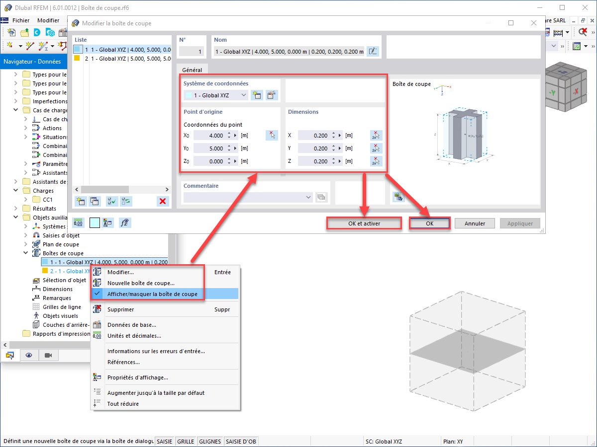Click the copy item icon below the list
597x447 pixels.
coord(94,201)
